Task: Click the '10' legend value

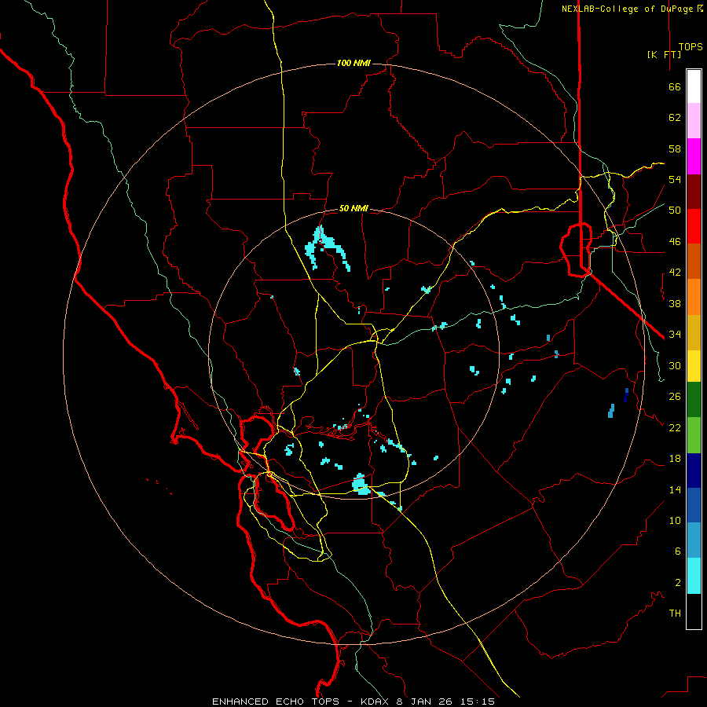Action: click(675, 521)
